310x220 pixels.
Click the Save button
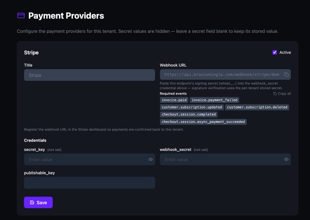click(38, 203)
